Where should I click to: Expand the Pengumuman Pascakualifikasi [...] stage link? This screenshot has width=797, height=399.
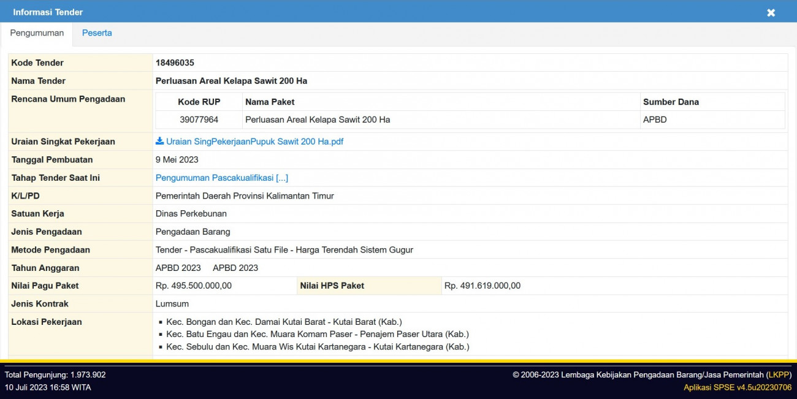(x=221, y=178)
